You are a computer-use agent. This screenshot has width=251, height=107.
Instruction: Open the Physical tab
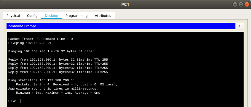click(13, 16)
